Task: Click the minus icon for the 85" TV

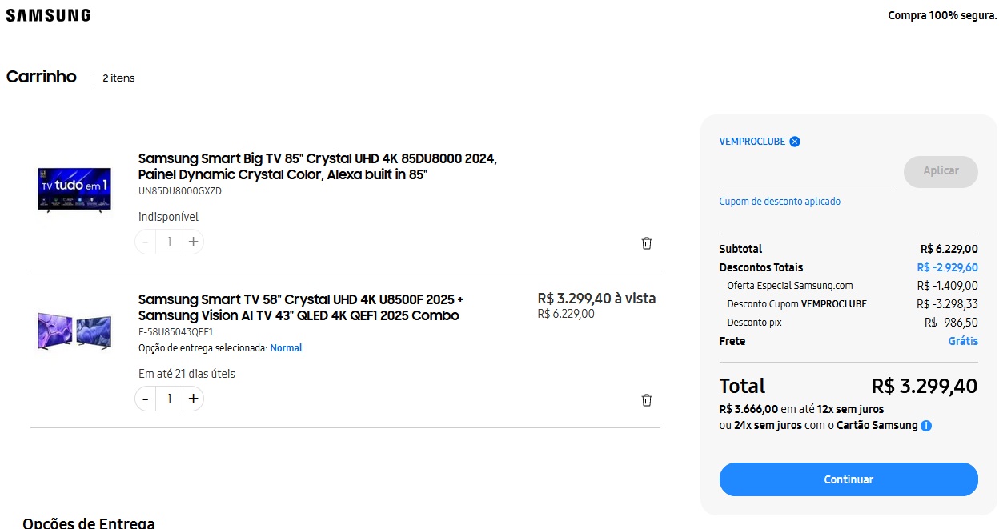Action: 145,241
